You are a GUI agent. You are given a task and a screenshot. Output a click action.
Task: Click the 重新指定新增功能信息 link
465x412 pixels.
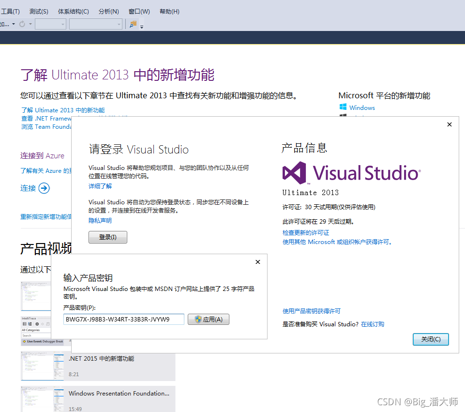[45, 217]
